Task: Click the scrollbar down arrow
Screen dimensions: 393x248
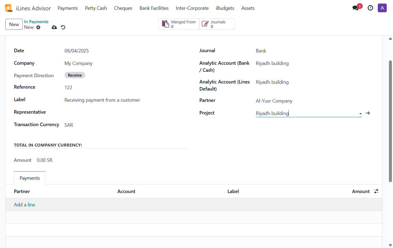Action: click(390, 245)
